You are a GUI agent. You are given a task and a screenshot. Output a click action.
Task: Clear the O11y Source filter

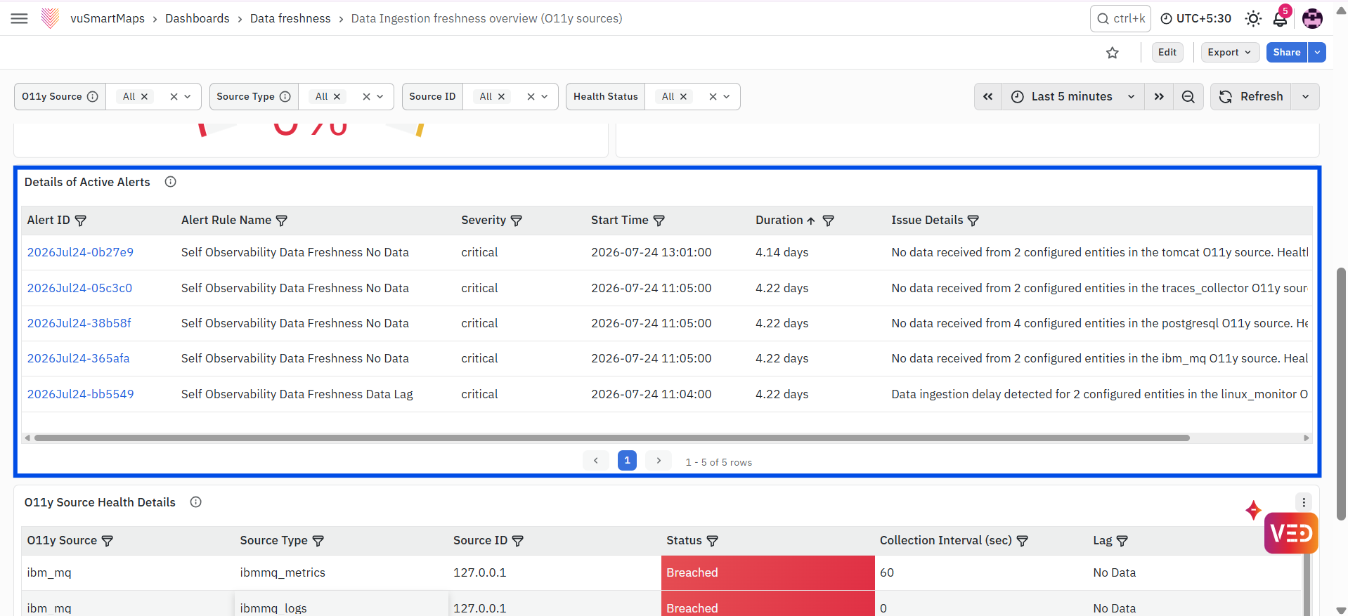[174, 96]
